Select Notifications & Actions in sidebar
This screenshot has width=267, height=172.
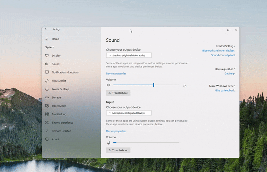coord(65,72)
